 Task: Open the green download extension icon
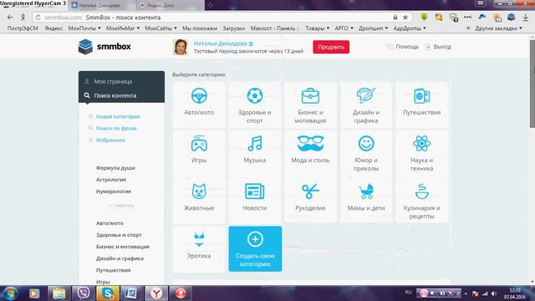click(424, 17)
